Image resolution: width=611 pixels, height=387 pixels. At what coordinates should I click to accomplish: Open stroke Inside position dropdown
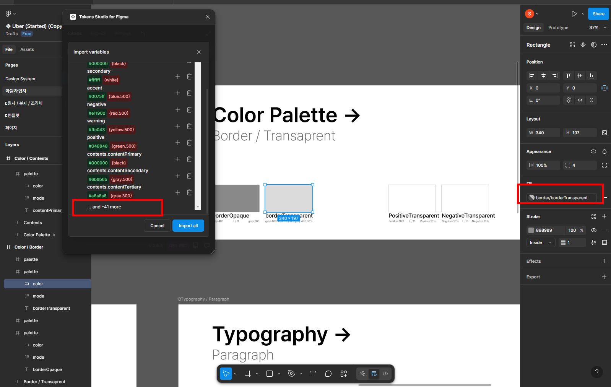tap(541, 242)
